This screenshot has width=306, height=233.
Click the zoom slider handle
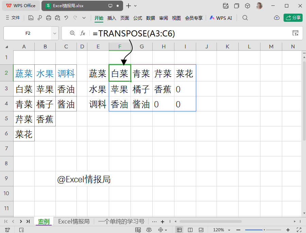click(x=264, y=230)
